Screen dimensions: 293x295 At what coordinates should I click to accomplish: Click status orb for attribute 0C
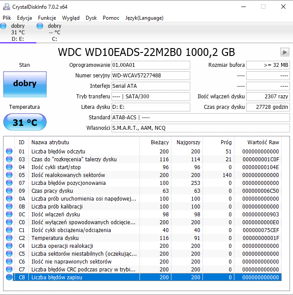[x=9, y=214]
